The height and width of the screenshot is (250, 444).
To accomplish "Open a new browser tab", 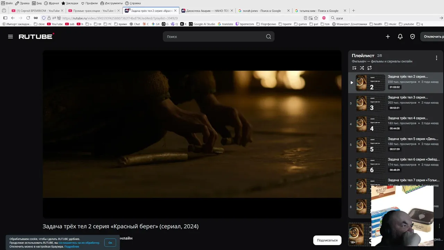I will [353, 11].
